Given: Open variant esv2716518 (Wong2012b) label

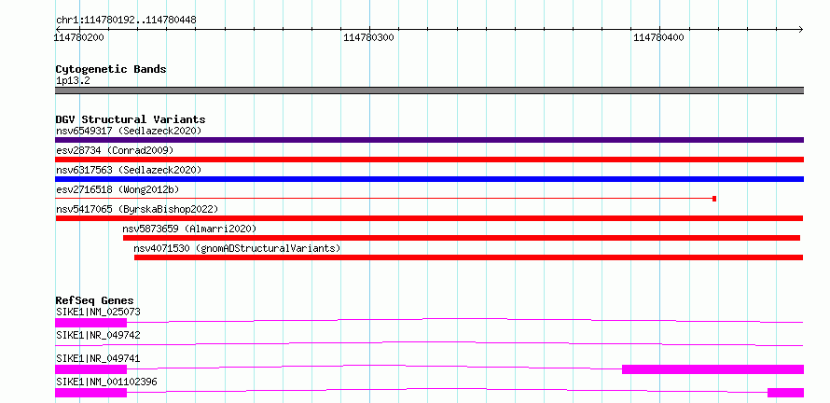Looking at the screenshot, I should click(x=119, y=189).
